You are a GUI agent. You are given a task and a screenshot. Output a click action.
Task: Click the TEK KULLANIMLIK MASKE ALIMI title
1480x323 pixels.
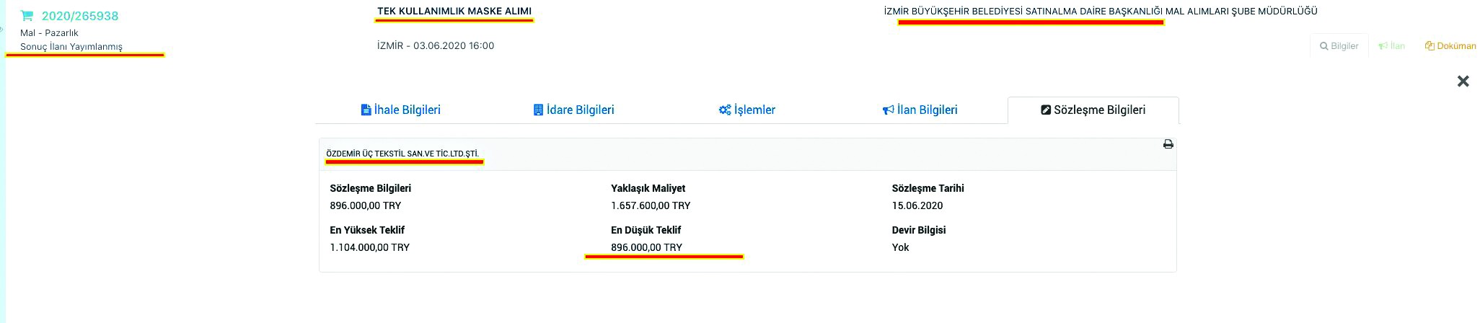point(454,12)
